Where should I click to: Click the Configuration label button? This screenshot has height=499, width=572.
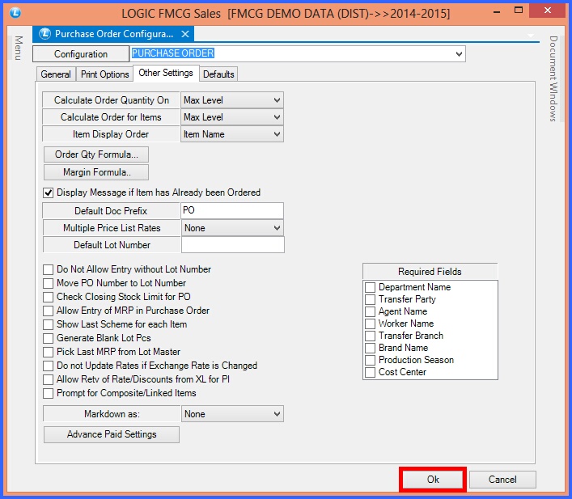pos(81,54)
